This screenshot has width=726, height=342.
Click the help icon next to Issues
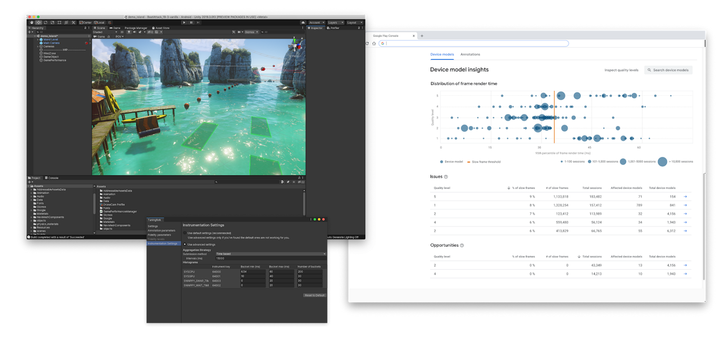pyautogui.click(x=446, y=177)
